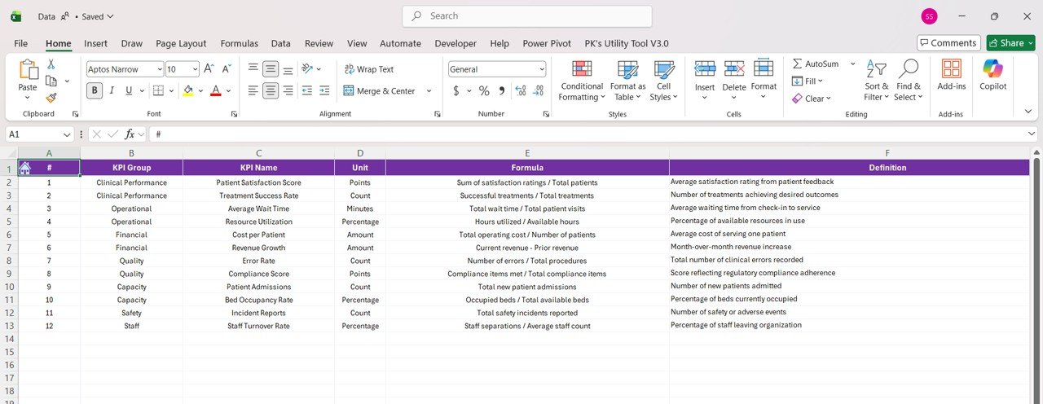Toggle Wrap Text
1043x404 pixels.
[x=369, y=69]
